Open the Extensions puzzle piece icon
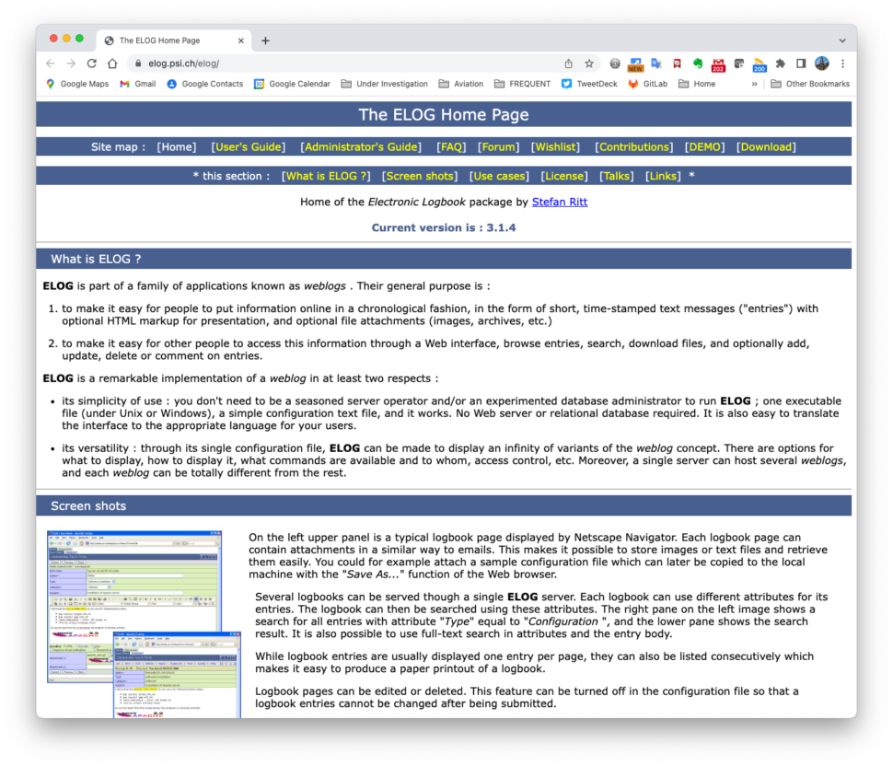The width and height of the screenshot is (893, 766). 781,64
